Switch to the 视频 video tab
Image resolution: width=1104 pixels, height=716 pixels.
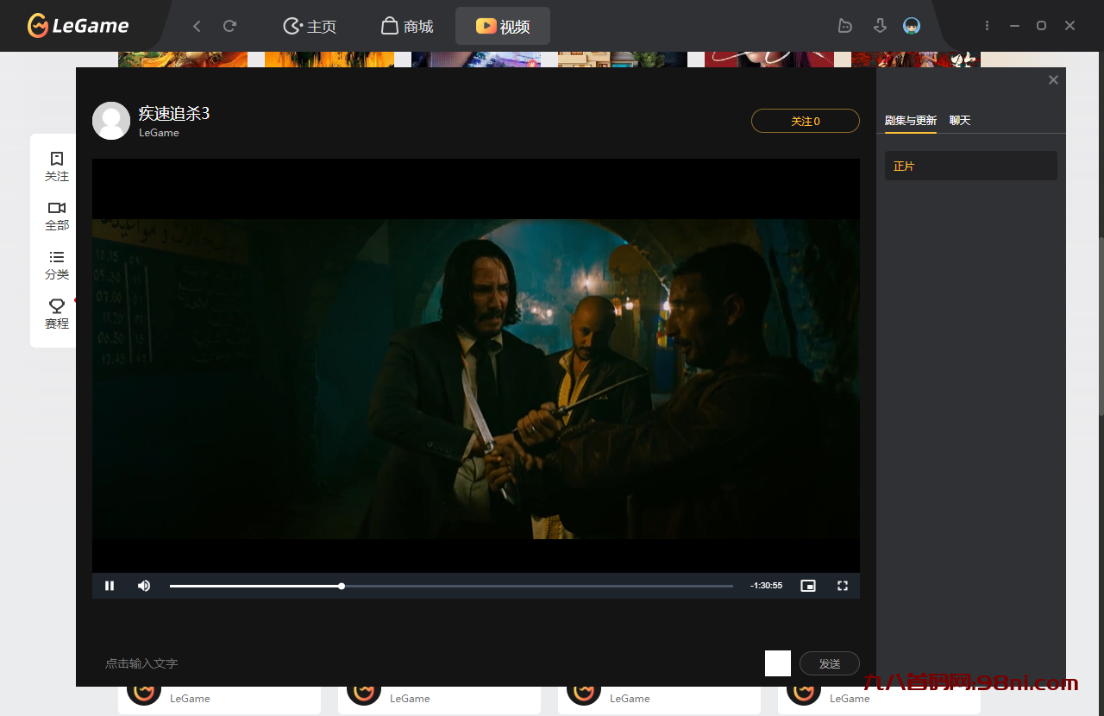[x=503, y=27]
